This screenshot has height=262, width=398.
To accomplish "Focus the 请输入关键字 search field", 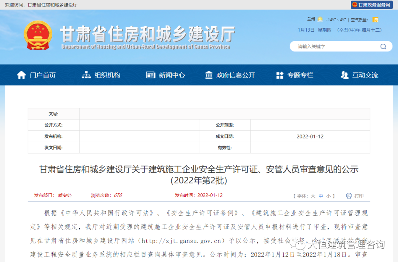I will pyautogui.click(x=335, y=47).
